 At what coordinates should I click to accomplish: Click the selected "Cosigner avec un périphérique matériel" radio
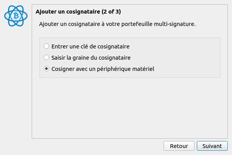[x=46, y=69]
